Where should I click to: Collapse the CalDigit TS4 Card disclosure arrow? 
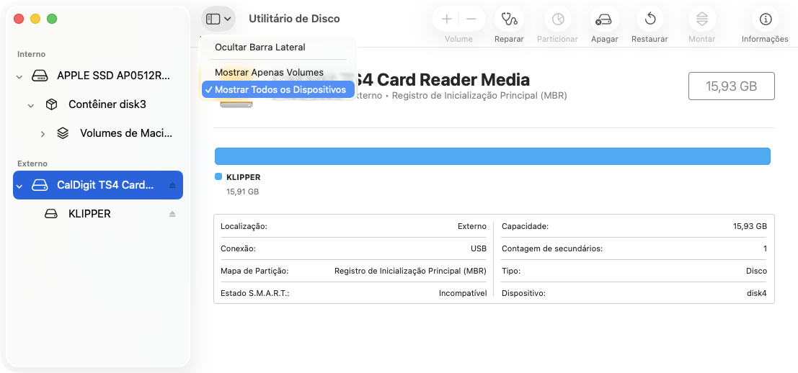pyautogui.click(x=19, y=186)
